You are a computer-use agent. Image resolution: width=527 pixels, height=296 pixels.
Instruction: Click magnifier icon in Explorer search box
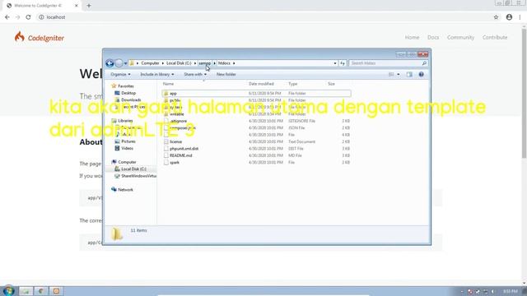click(424, 63)
